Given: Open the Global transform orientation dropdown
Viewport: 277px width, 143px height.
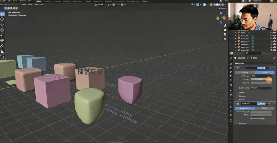Looking at the screenshot, I should [x=101, y=5].
